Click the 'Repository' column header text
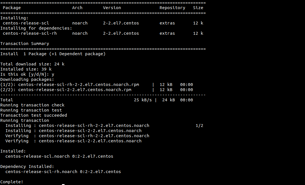The height and width of the screenshot is (185, 305). (172, 8)
